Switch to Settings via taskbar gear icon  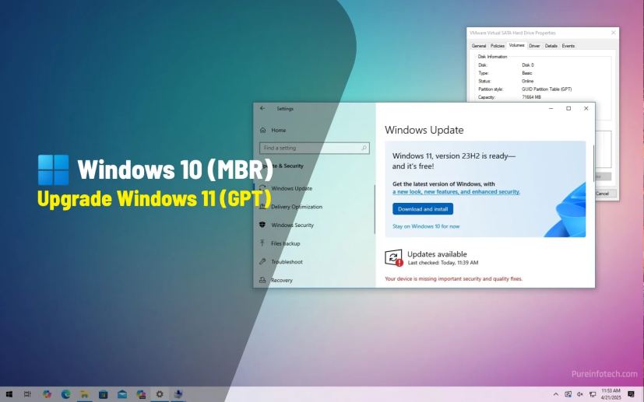pyautogui.click(x=160, y=394)
